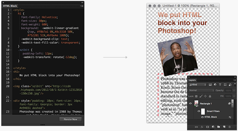Select the Rectangle 1 layer name
Screen dimensions: 238x131
pyautogui.click(x=206, y=104)
